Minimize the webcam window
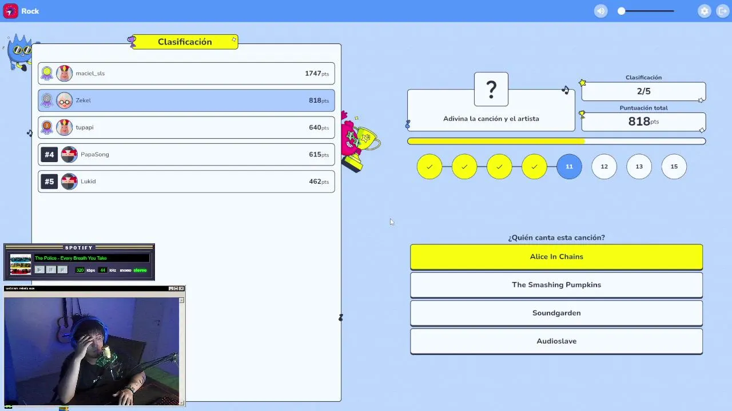Viewport: 732px width, 411px height. 170,289
